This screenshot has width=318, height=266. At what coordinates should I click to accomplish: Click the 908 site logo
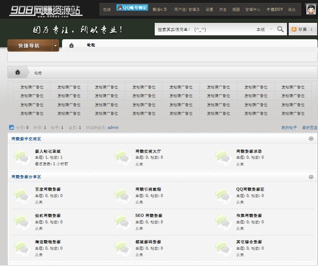[x=46, y=11]
